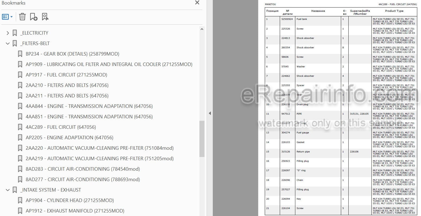Click part number 304274 in row 13

pos(286,133)
